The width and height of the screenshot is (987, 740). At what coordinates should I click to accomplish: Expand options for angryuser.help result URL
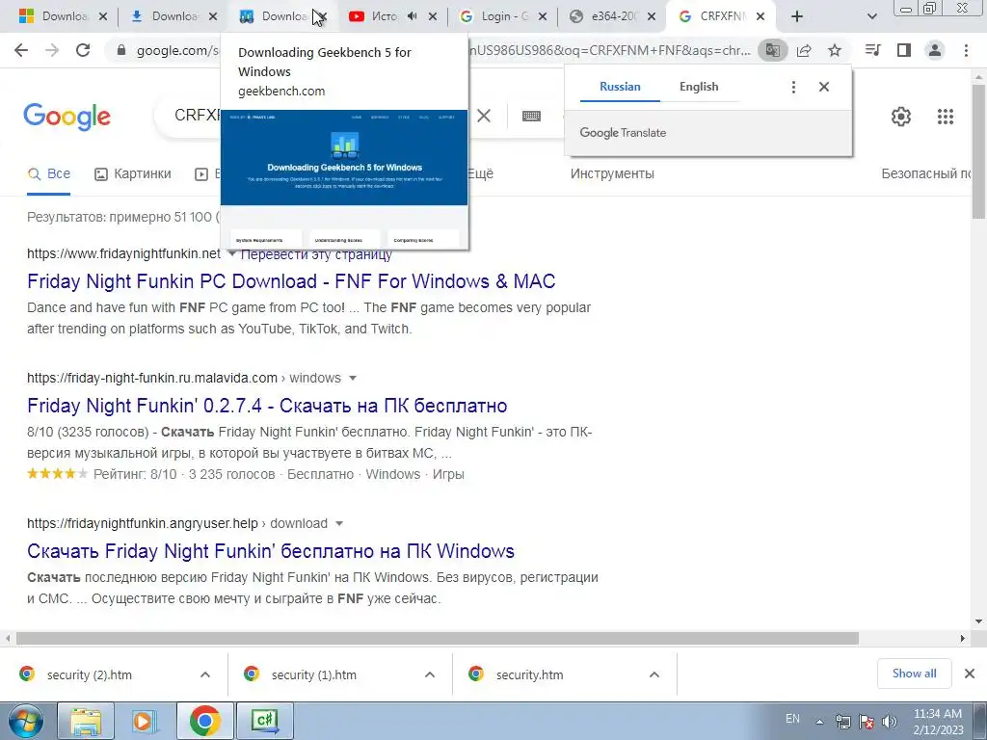point(339,523)
